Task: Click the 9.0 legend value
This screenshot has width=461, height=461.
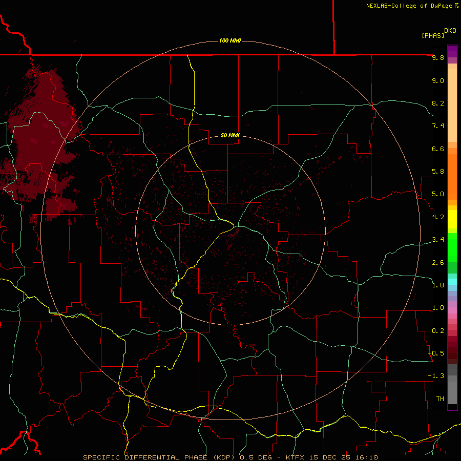Action: (x=438, y=80)
